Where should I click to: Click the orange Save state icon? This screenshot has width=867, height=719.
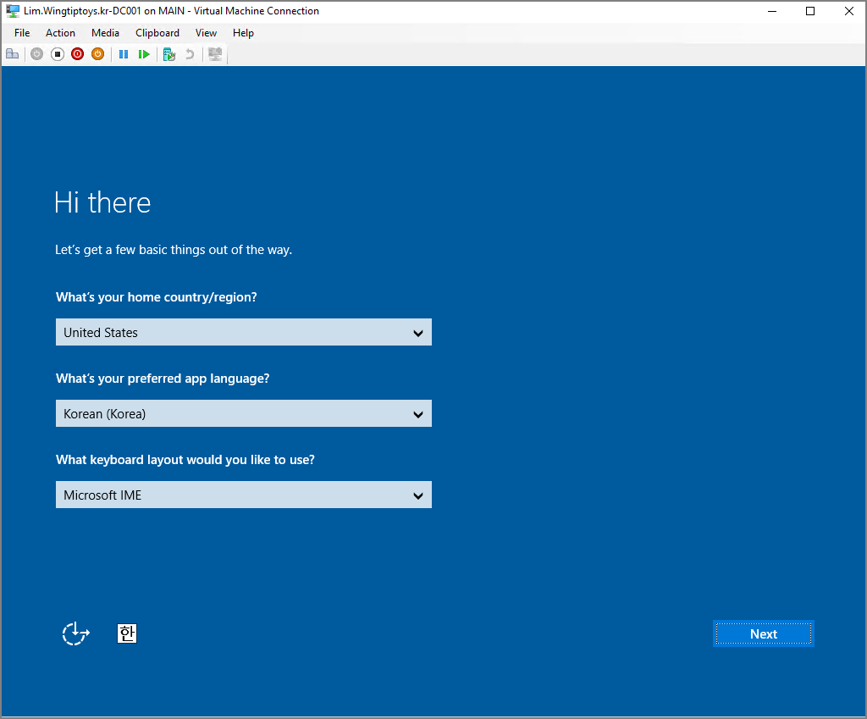(98, 54)
